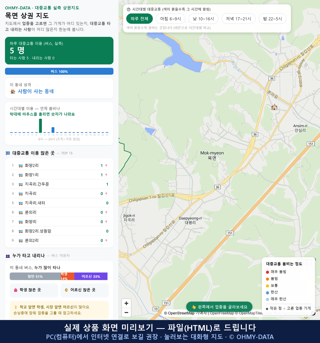Image resolution: width=320 pixels, height=343 pixels.
Task: Click the green 7시 bar in the hourly chart
Action: [x=41, y=126]
